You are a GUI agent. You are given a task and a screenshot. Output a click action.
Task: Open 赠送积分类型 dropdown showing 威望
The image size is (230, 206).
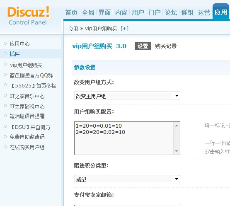[x=127, y=179]
